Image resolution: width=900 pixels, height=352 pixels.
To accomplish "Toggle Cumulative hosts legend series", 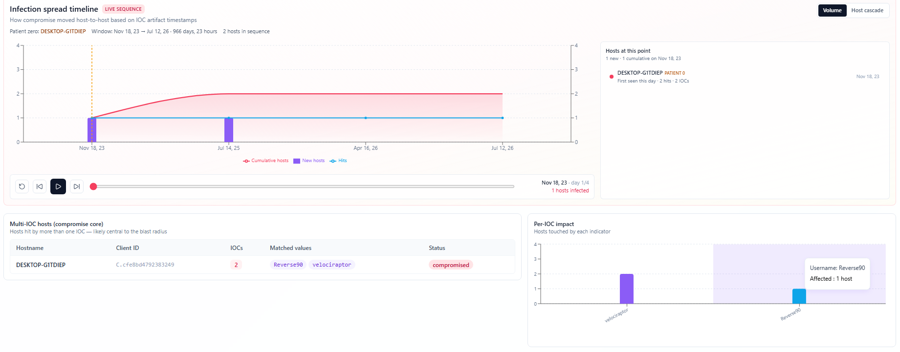I will pos(266,161).
